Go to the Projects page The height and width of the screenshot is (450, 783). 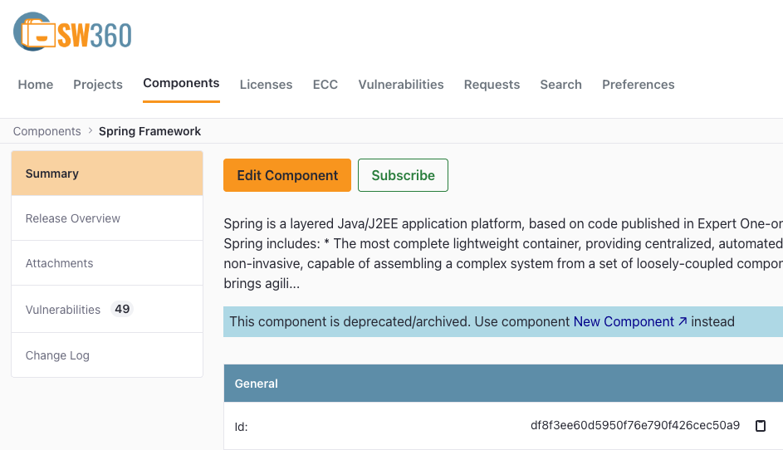[98, 85]
